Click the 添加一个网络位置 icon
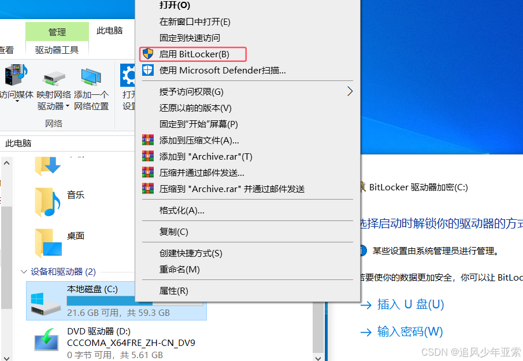 click(x=91, y=77)
